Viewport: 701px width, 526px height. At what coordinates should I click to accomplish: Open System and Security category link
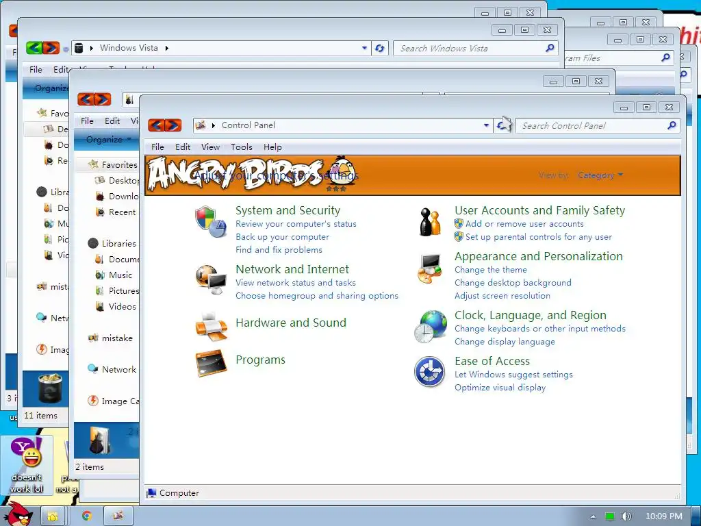tap(288, 210)
